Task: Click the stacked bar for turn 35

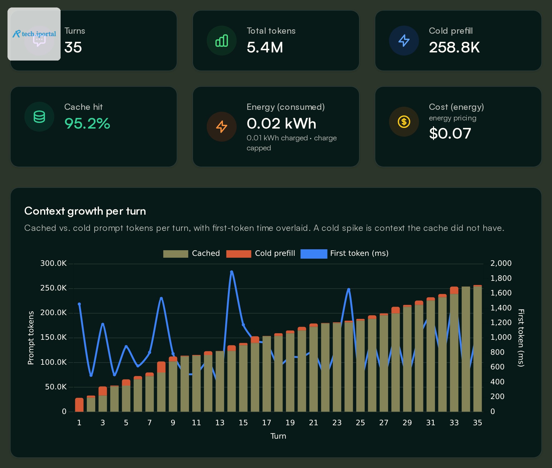Action: click(477, 349)
